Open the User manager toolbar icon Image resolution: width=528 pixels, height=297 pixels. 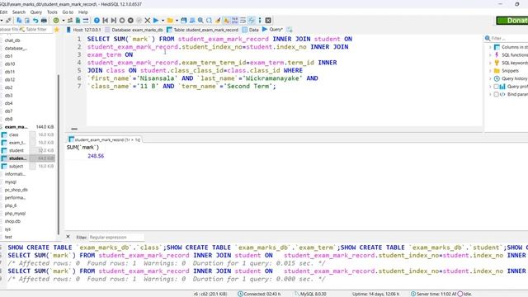[70, 21]
